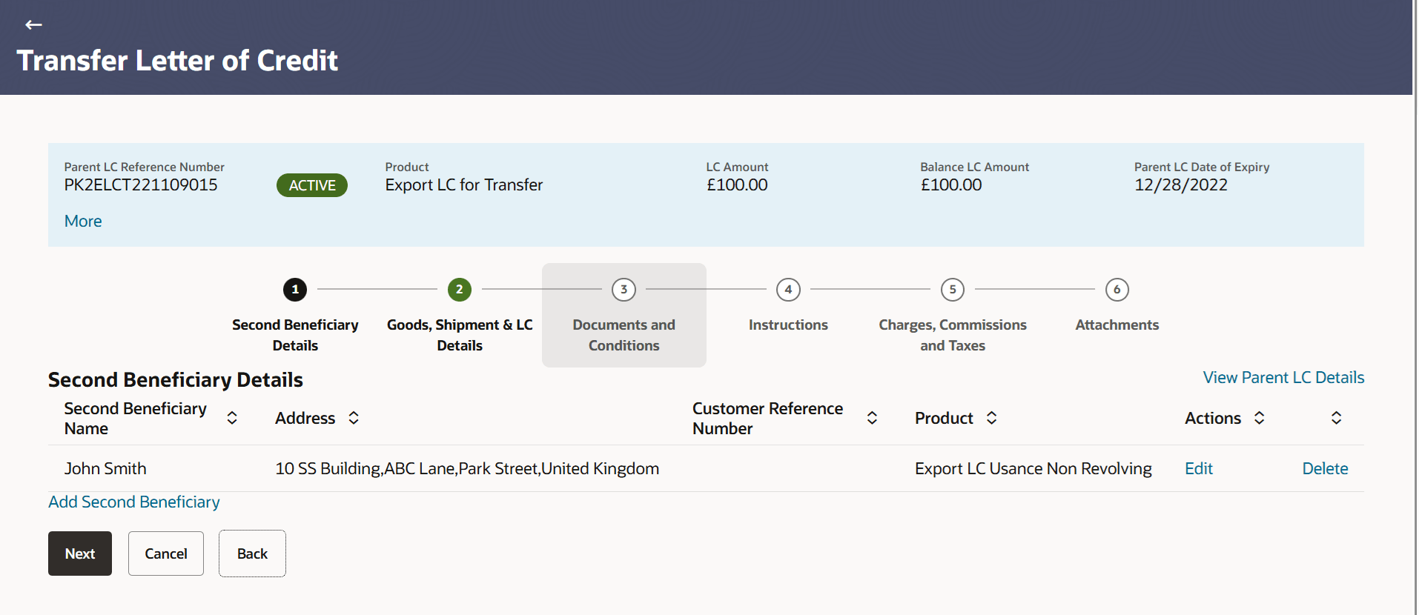The height and width of the screenshot is (615, 1419).
Task: Click the back arrow in the header
Action: [33, 24]
